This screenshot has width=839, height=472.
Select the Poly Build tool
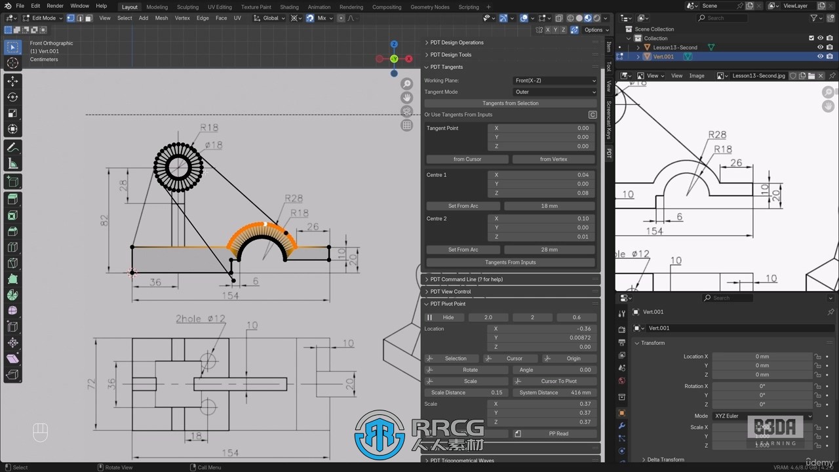(12, 279)
